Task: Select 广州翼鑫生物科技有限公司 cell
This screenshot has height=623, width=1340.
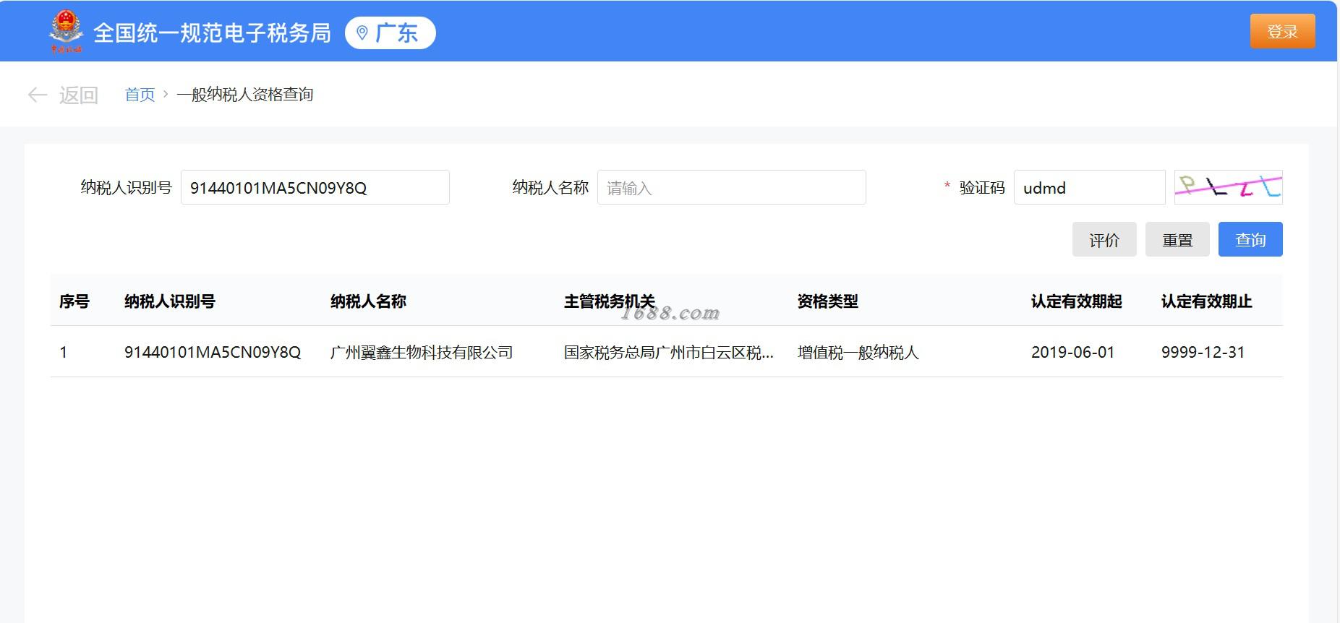Action: (422, 352)
